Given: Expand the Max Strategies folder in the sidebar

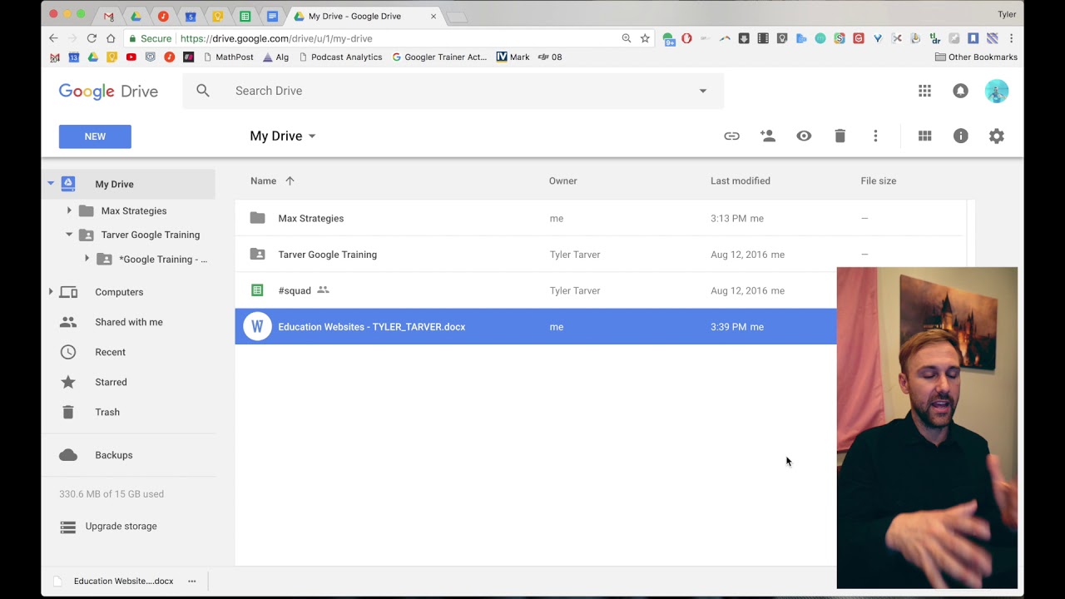Looking at the screenshot, I should pos(69,210).
